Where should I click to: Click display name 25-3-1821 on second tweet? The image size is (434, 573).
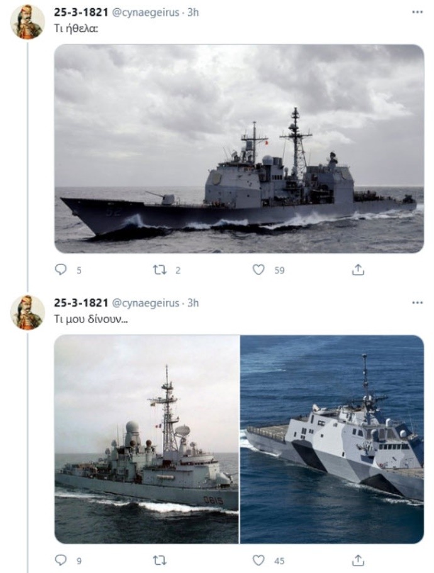81,303
